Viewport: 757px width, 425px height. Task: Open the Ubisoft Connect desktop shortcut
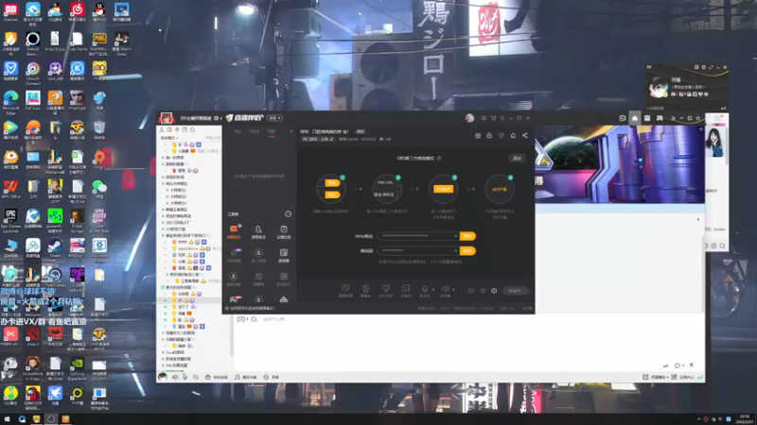pos(33,74)
